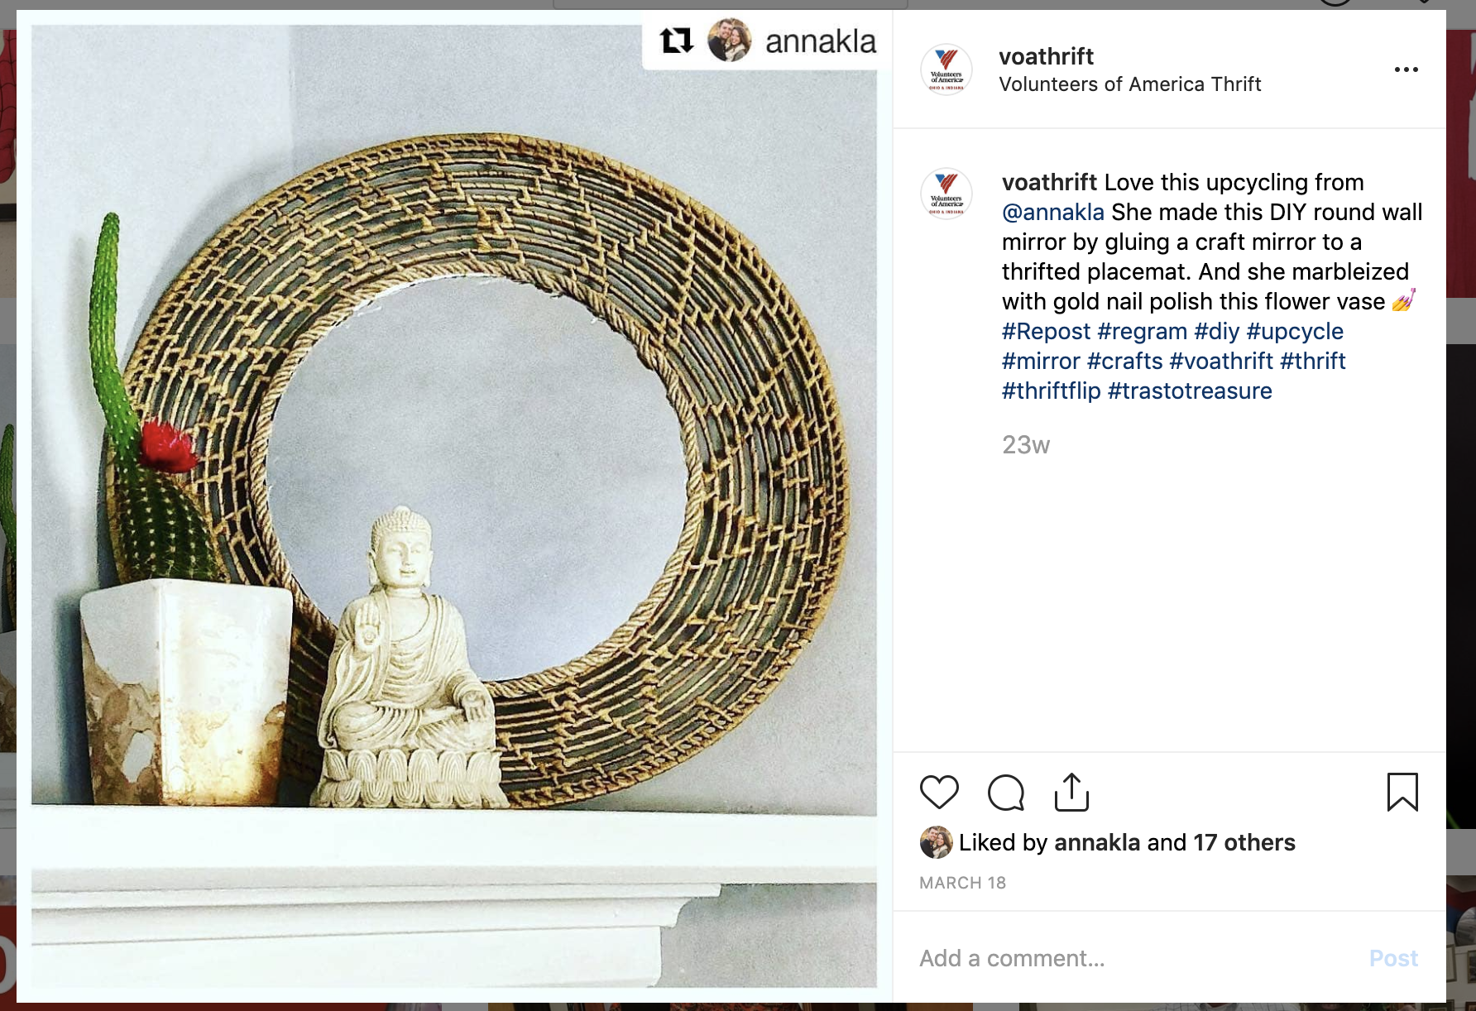Like the post with heart icon
The image size is (1476, 1011).
939,793
